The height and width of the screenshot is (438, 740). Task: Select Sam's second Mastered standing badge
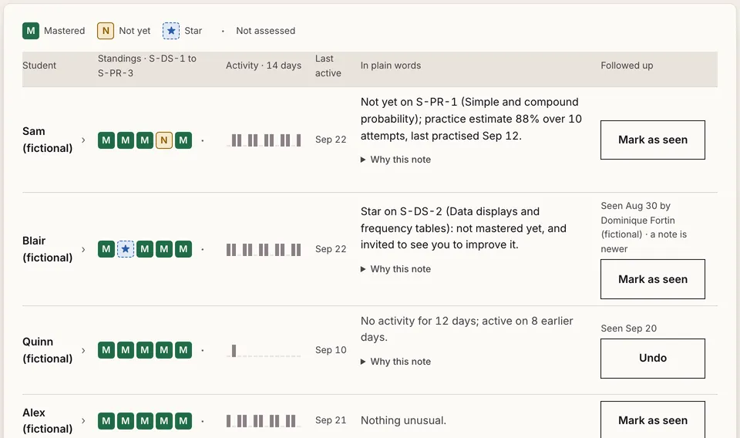126,140
